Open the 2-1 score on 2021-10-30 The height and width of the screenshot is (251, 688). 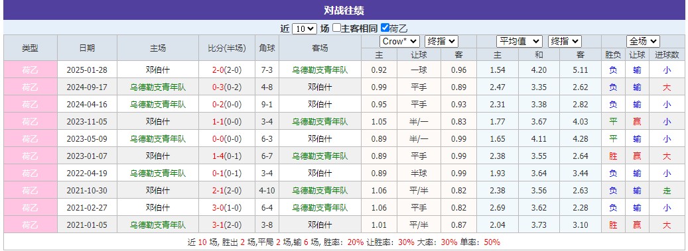[218, 190]
